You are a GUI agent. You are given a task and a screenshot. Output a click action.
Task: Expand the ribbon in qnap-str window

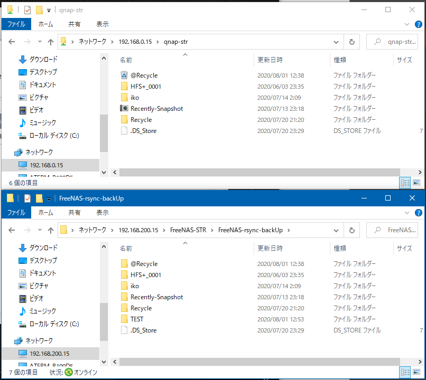(407, 24)
